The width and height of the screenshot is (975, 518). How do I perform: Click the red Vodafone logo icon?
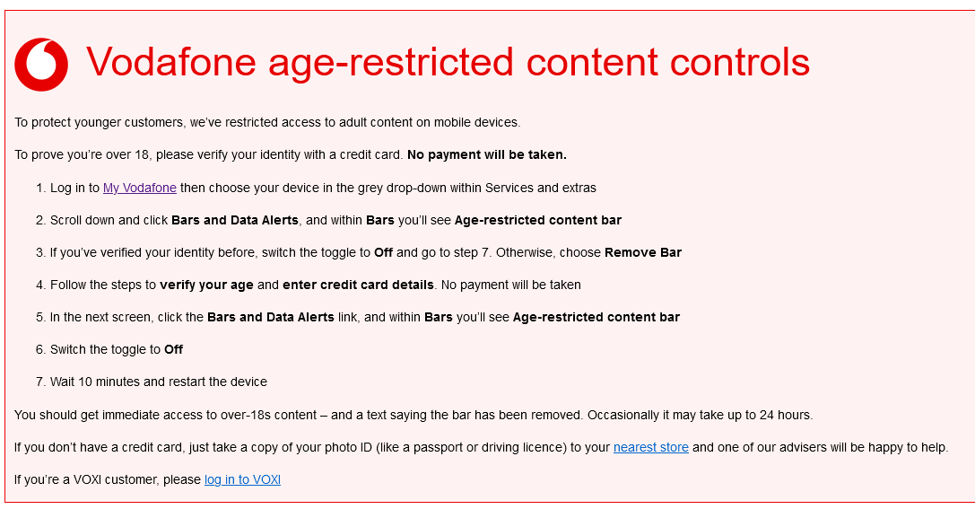41,65
